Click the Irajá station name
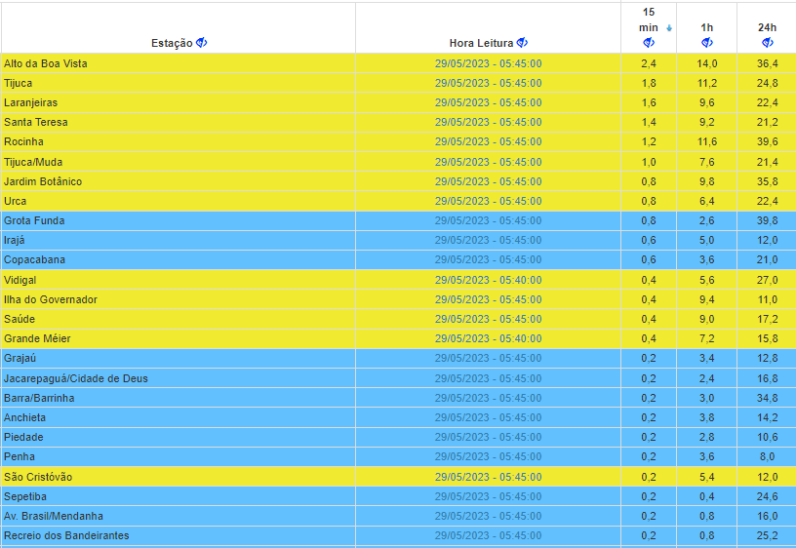796x548 pixels. coord(15,240)
